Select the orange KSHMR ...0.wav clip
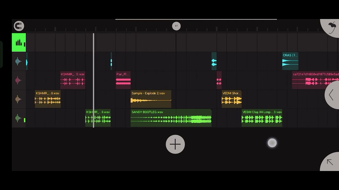339x190 pixels. pyautogui.click(x=48, y=99)
